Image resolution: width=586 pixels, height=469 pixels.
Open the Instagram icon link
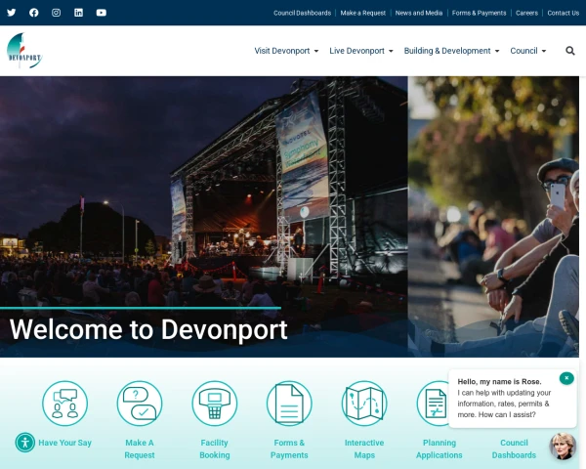click(56, 13)
